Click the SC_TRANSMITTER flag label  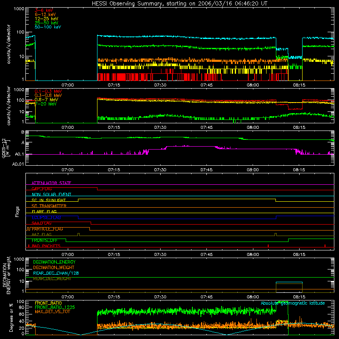(49, 206)
